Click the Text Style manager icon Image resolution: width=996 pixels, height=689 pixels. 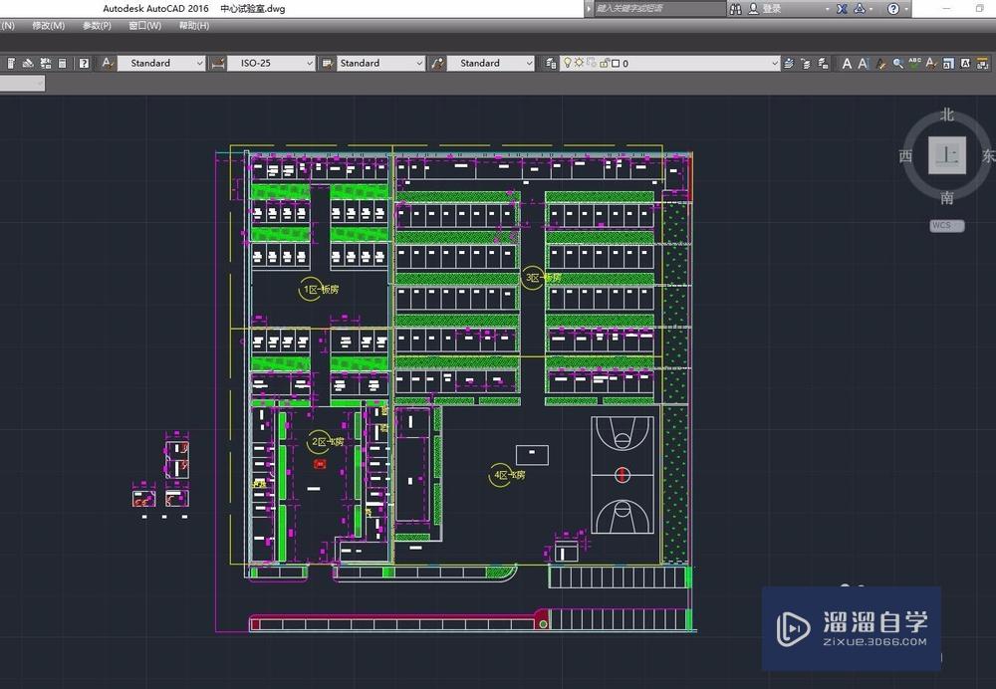[x=109, y=63]
